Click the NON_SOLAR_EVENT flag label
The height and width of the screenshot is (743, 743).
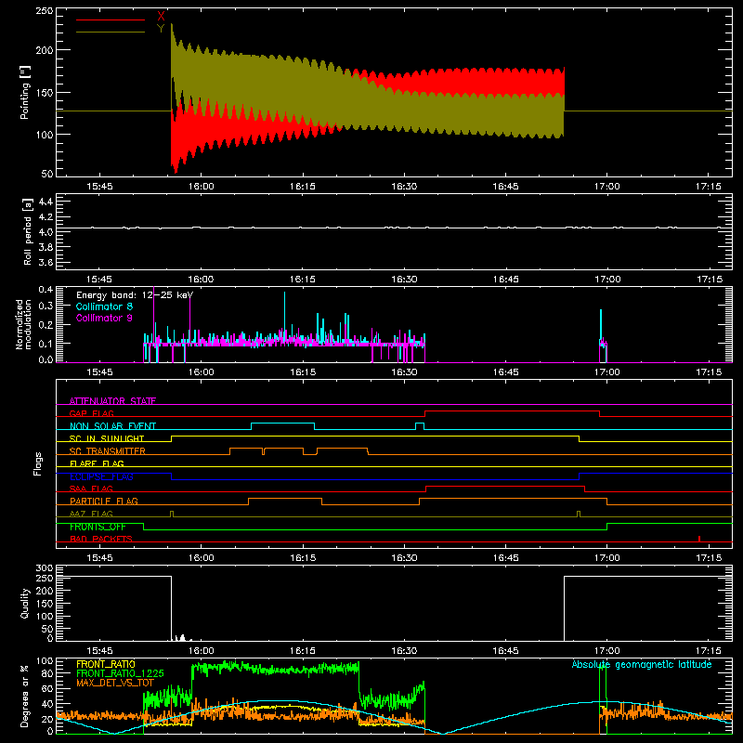112,426
